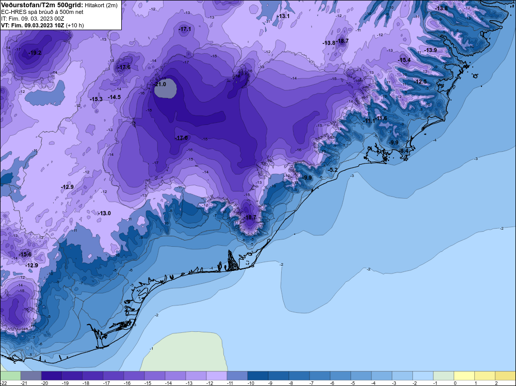This screenshot has height=386, width=516.
Task: Click the -5.2 temperature value
Action: (x=333, y=170)
